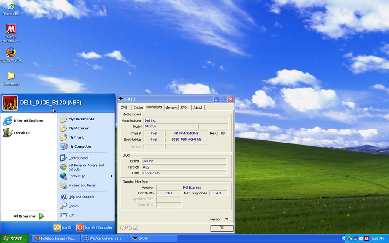Expand All Programs list
This screenshot has height=243, width=389.
[x=29, y=216]
